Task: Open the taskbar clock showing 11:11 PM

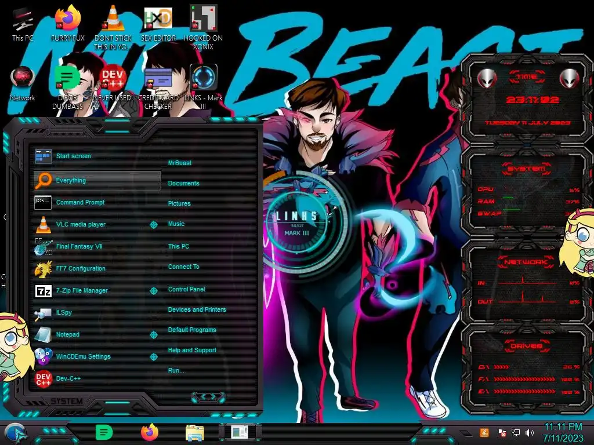Action: pyautogui.click(x=563, y=432)
